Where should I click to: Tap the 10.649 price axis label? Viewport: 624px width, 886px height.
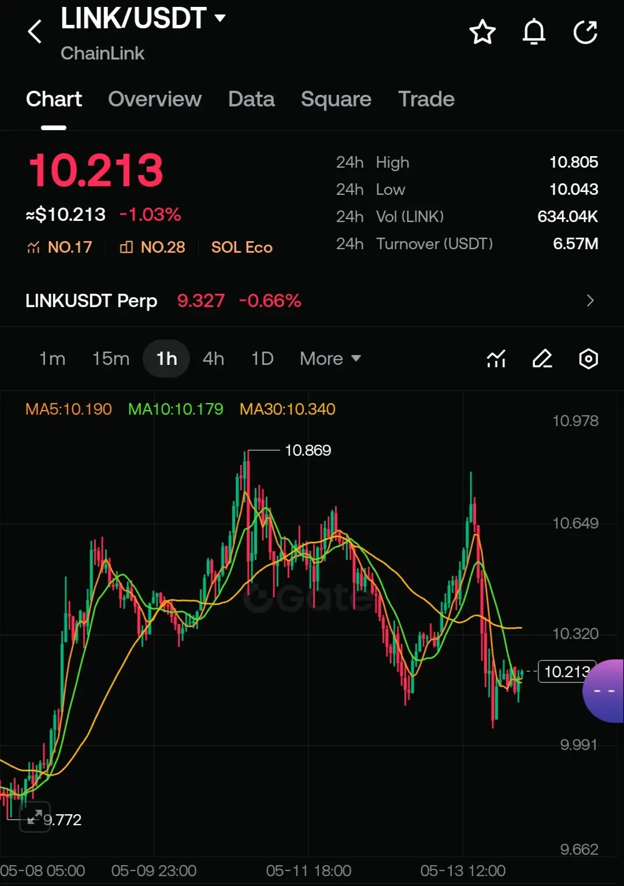coord(575,523)
